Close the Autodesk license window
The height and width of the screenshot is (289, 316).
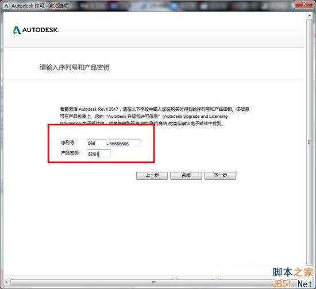[305, 4]
